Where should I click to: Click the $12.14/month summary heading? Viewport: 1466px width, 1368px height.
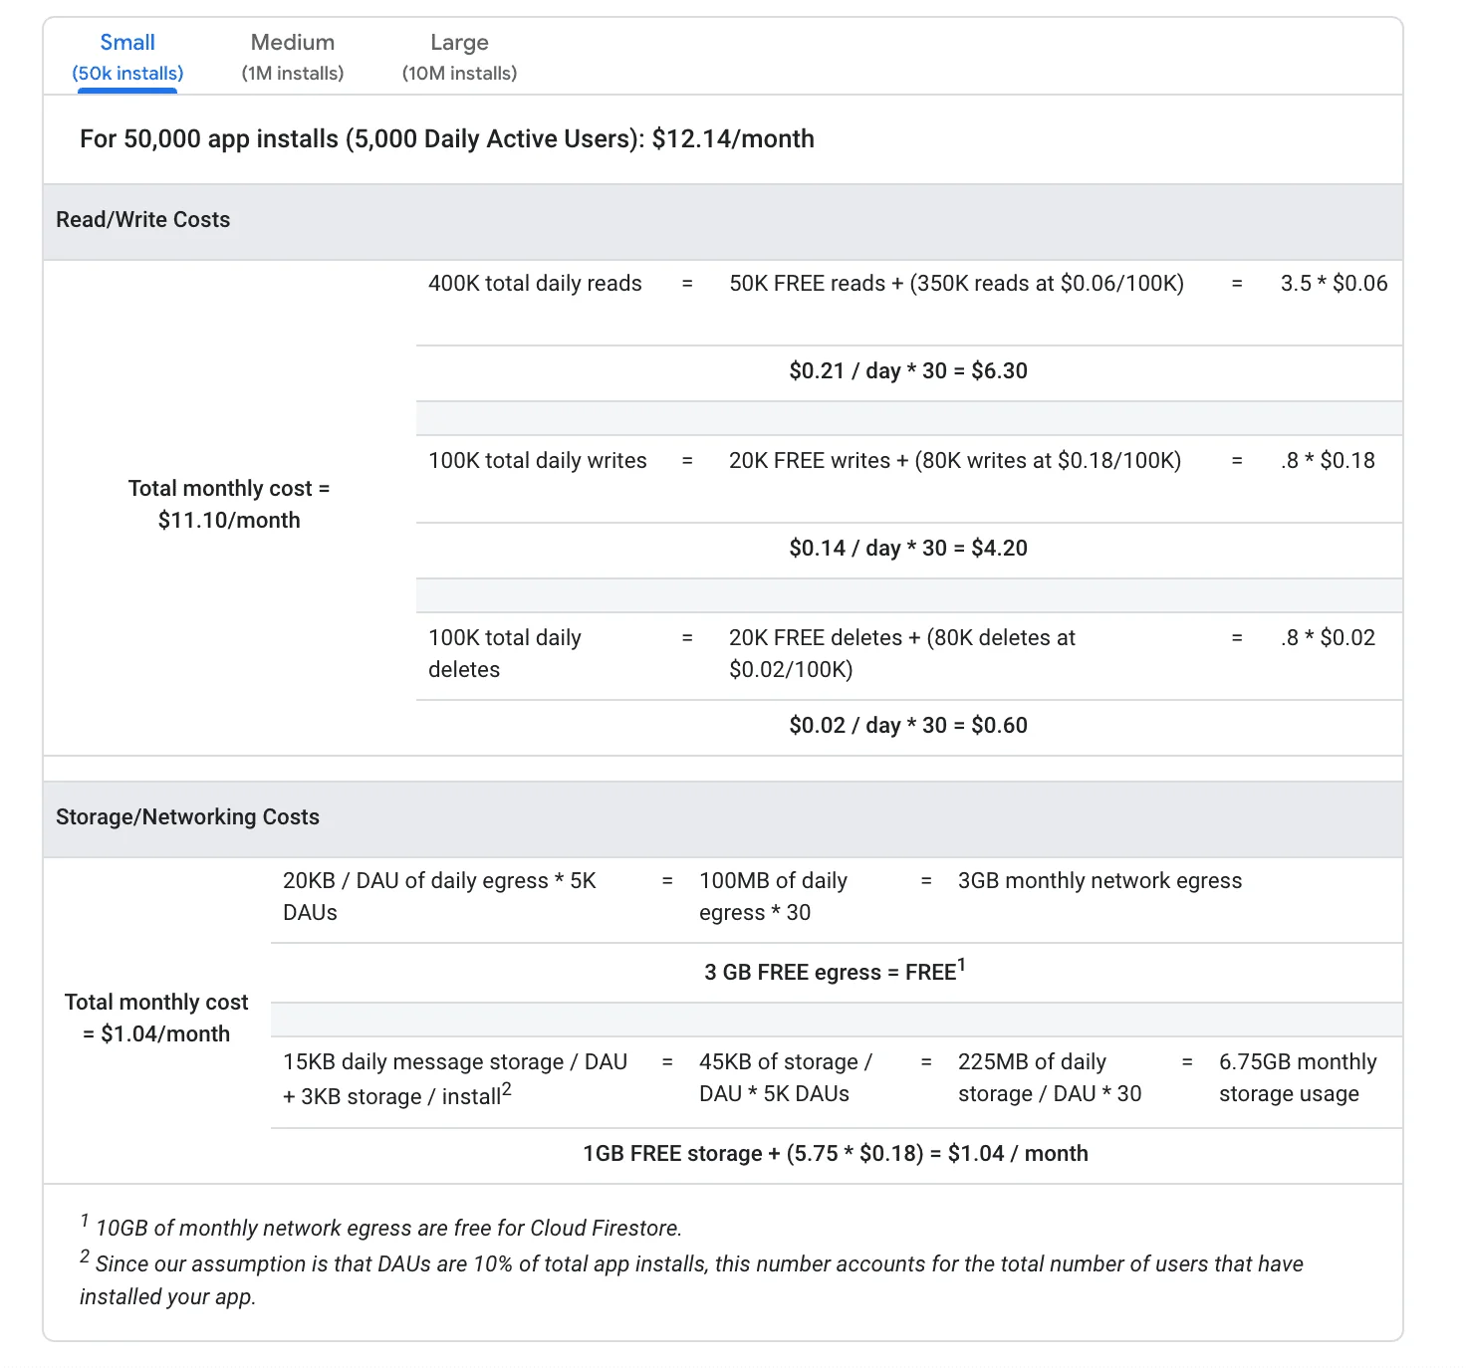(446, 139)
